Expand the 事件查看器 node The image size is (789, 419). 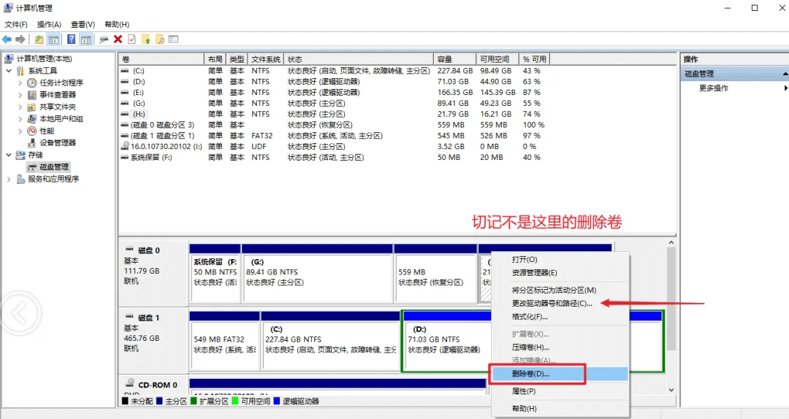[x=20, y=95]
